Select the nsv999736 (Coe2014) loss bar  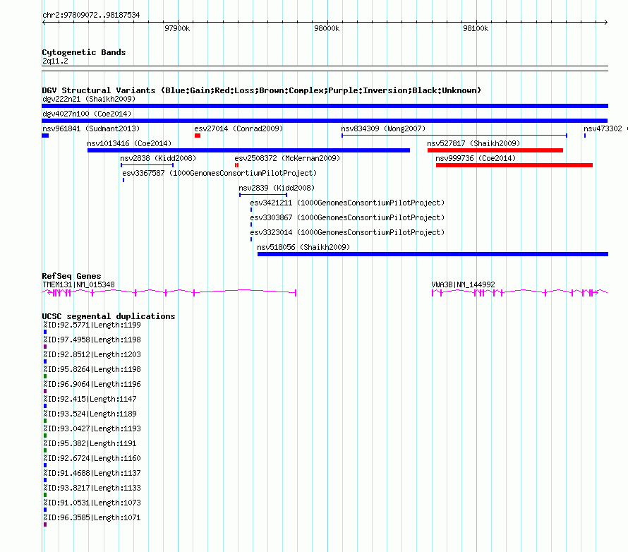[x=514, y=165]
